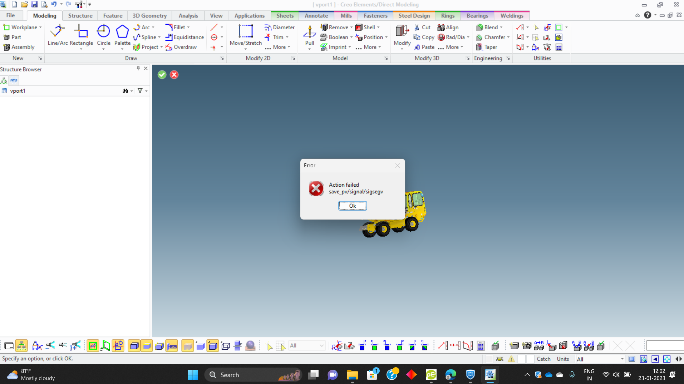Open the All selection filter dropdown
684x384 pixels.
click(321, 345)
